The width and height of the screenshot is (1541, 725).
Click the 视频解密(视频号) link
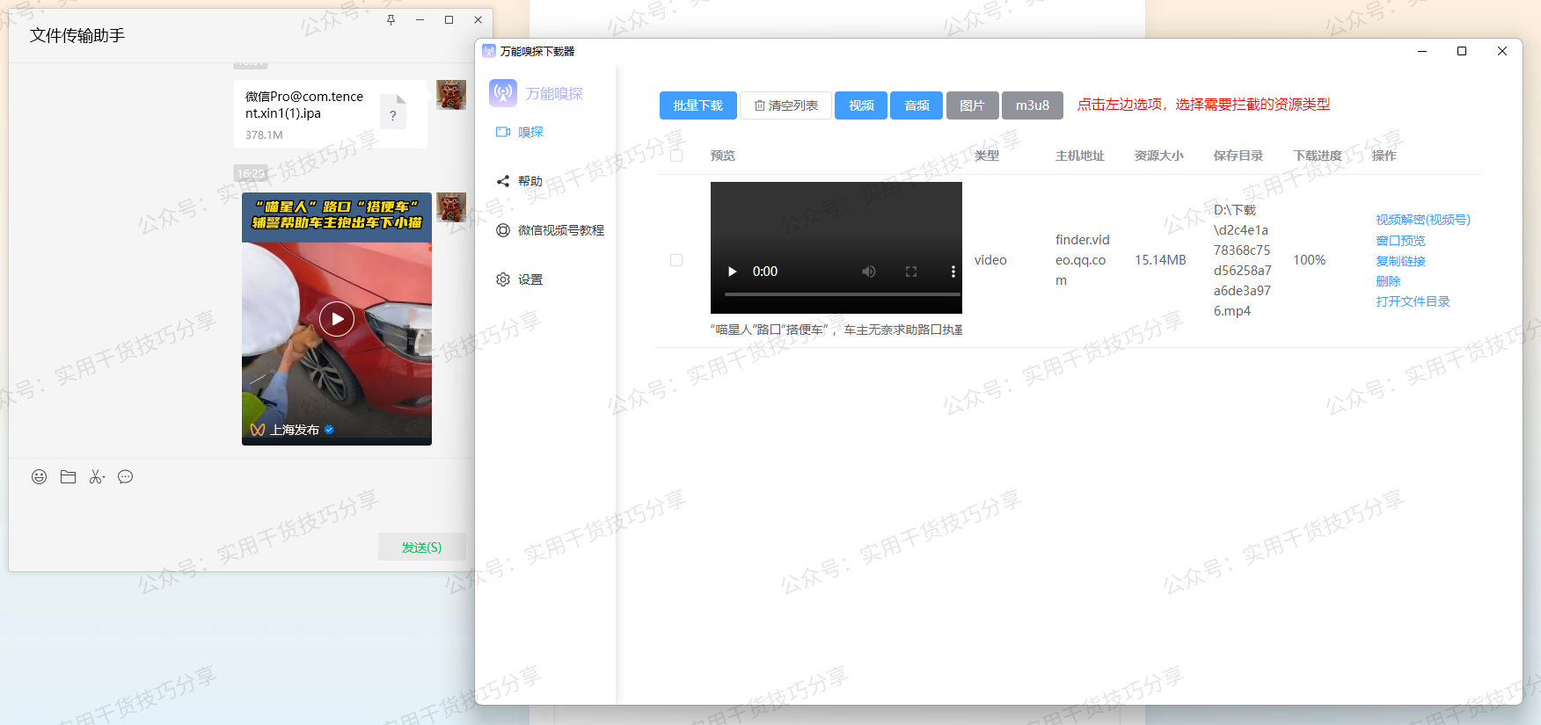1423,220
